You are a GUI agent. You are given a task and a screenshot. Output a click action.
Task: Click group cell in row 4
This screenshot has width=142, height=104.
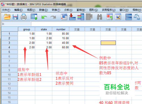coord(27,47)
